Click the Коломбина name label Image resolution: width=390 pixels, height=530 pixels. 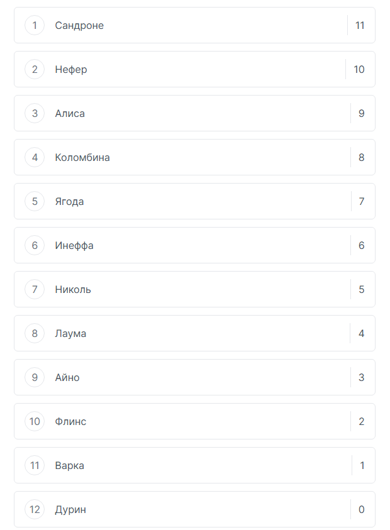point(82,158)
